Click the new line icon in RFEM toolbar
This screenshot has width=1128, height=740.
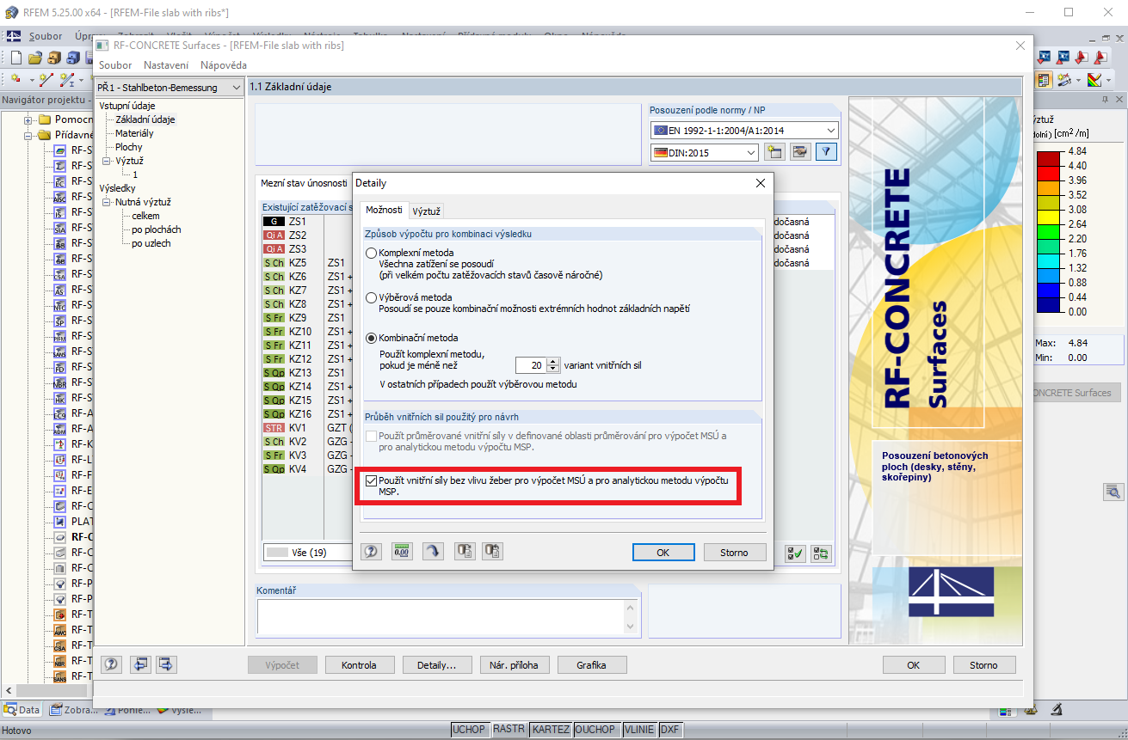coord(46,79)
